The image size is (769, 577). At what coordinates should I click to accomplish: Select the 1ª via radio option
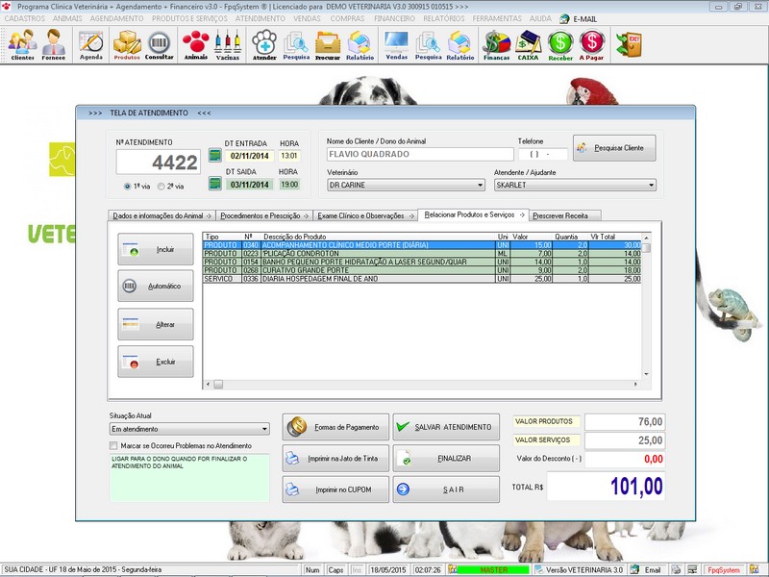(128, 187)
